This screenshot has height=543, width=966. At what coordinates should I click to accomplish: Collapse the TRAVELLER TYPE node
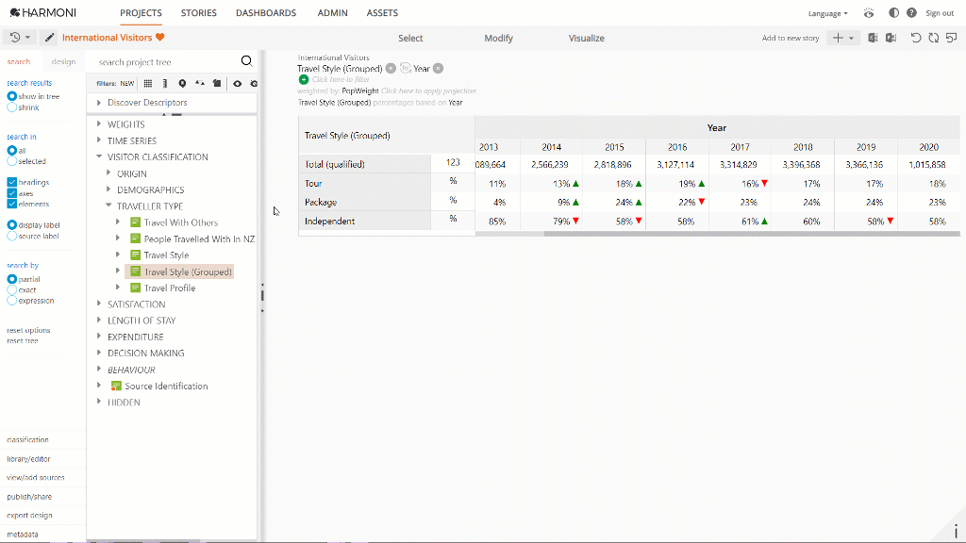coord(108,206)
